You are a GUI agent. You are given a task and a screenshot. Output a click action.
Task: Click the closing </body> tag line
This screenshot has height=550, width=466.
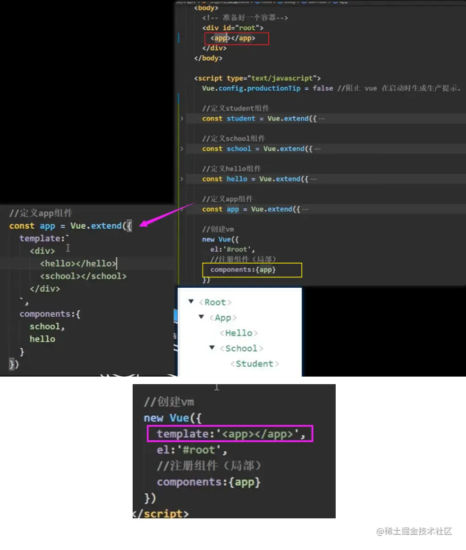pos(208,58)
